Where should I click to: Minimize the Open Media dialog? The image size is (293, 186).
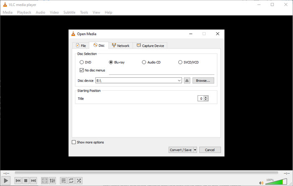point(190,34)
